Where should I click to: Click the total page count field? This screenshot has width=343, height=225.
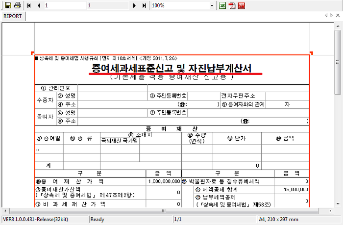point(108,5)
